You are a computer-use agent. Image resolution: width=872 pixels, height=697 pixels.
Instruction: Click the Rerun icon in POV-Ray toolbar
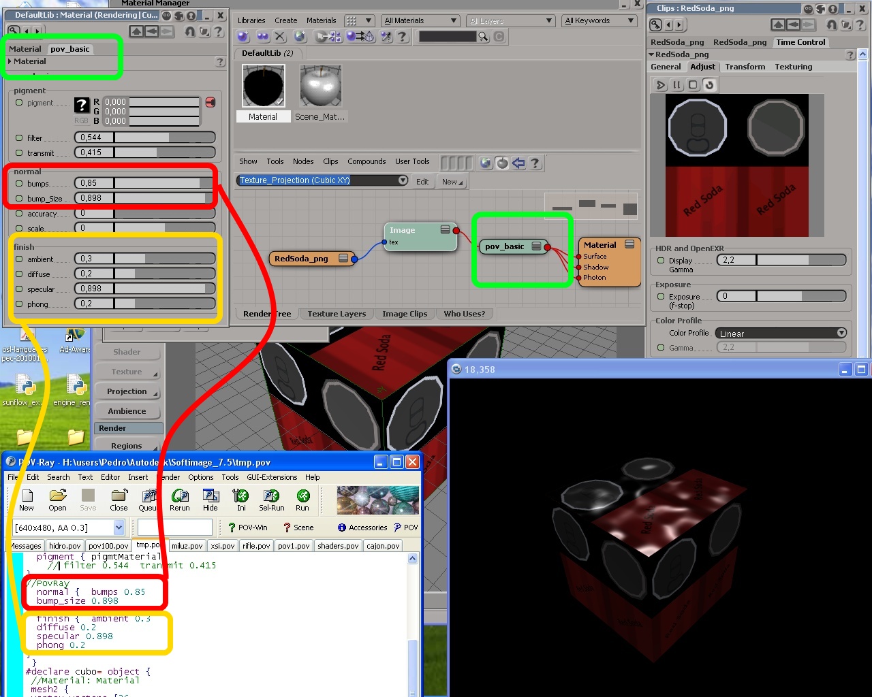coord(180,500)
